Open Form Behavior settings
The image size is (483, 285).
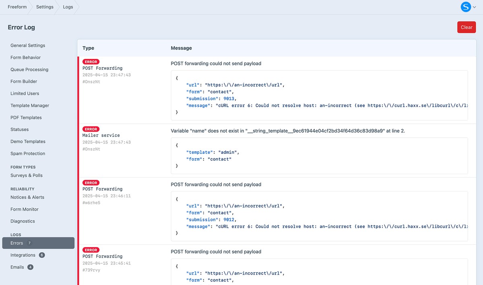(25, 58)
